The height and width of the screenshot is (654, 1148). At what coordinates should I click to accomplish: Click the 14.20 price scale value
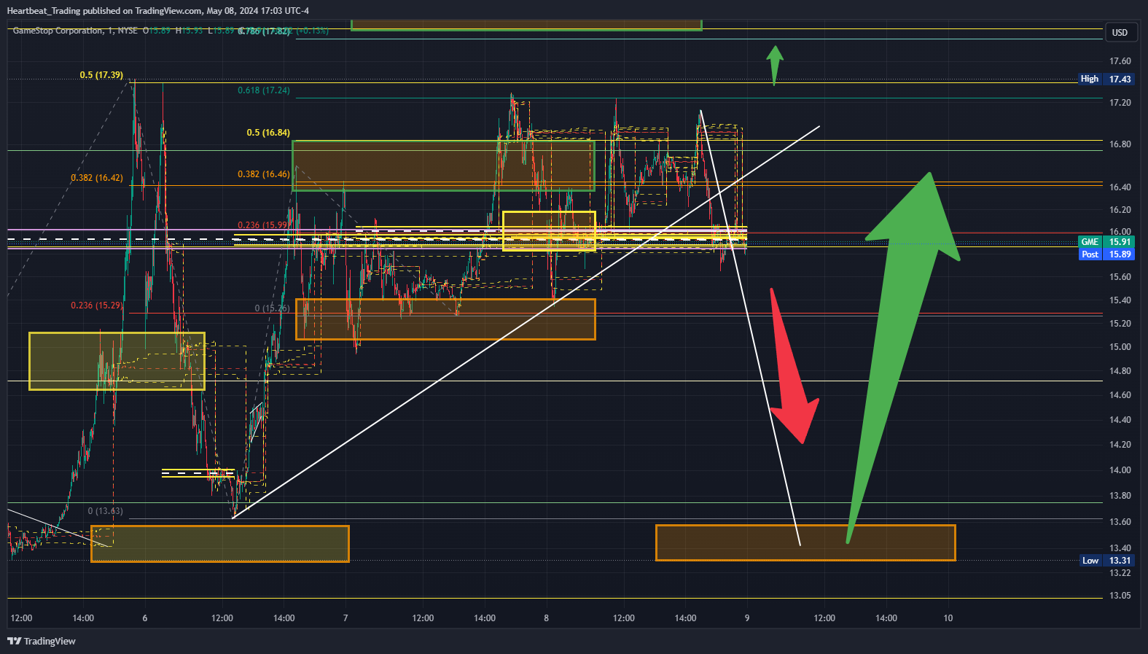click(1120, 445)
